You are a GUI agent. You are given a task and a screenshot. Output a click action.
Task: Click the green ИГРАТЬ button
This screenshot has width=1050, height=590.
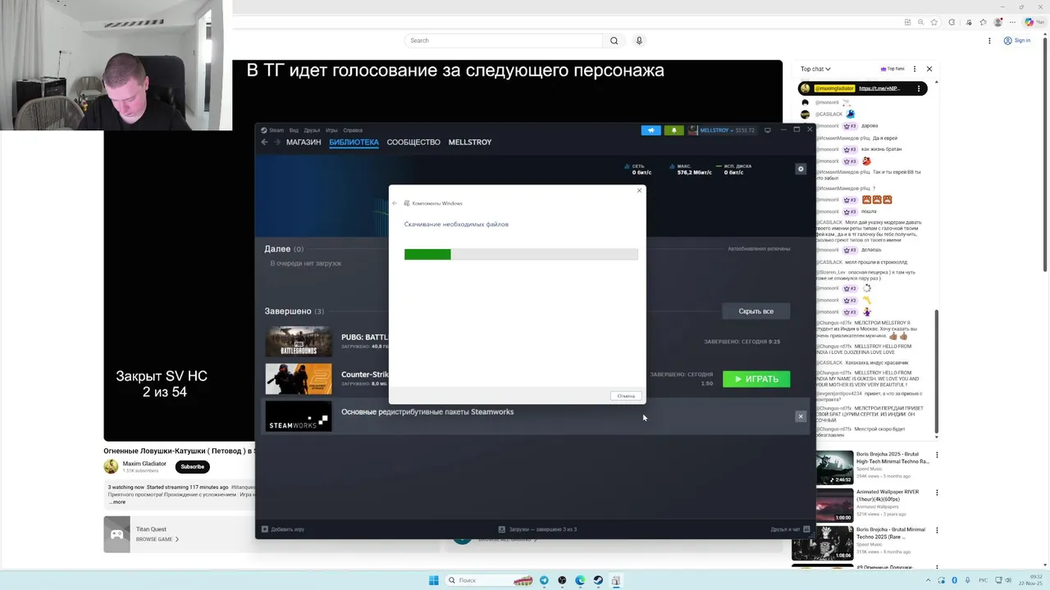pyautogui.click(x=756, y=379)
